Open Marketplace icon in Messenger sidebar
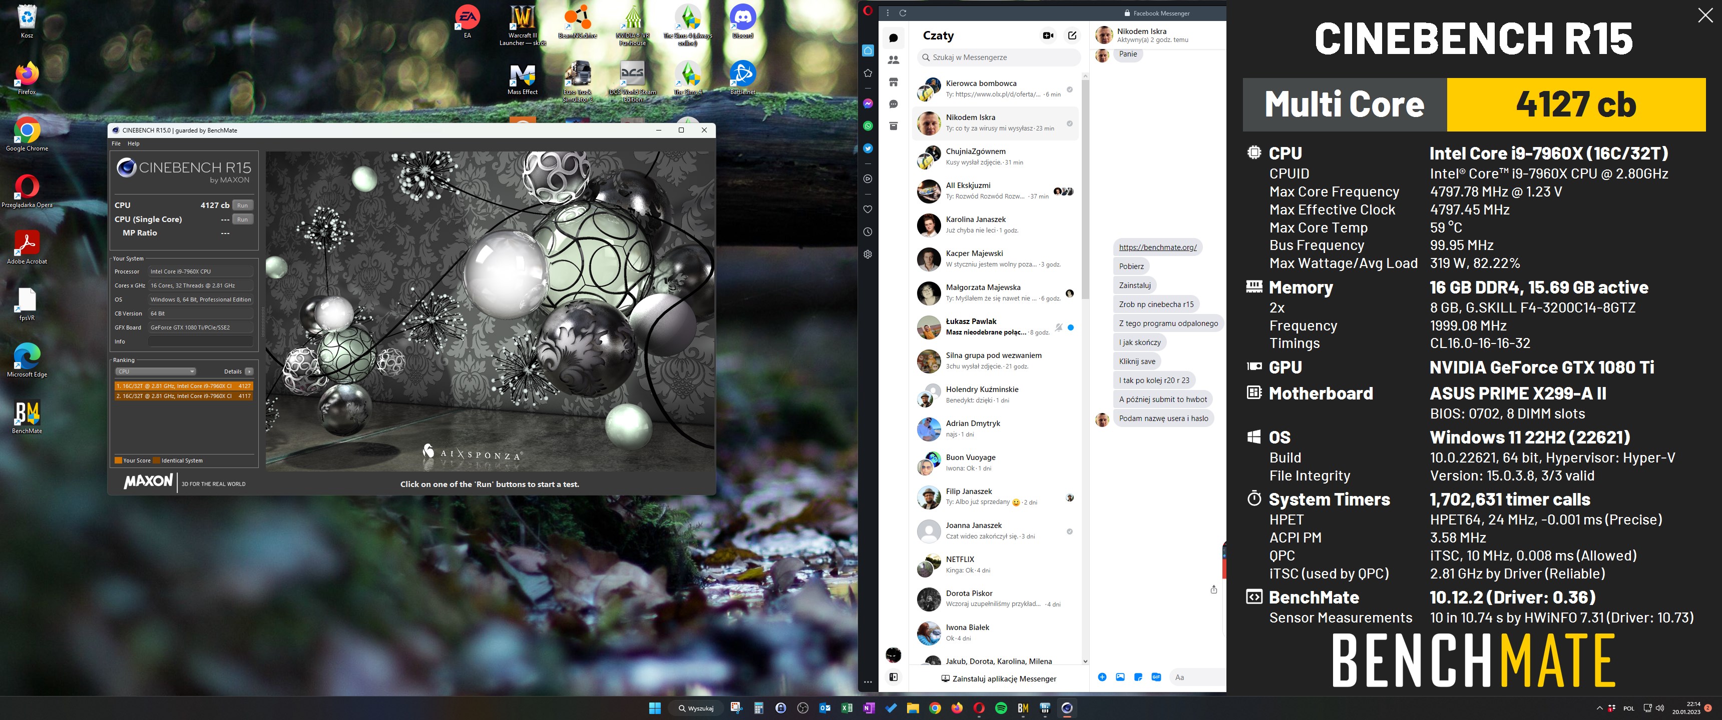Screen dimensions: 1722x720 point(893,82)
